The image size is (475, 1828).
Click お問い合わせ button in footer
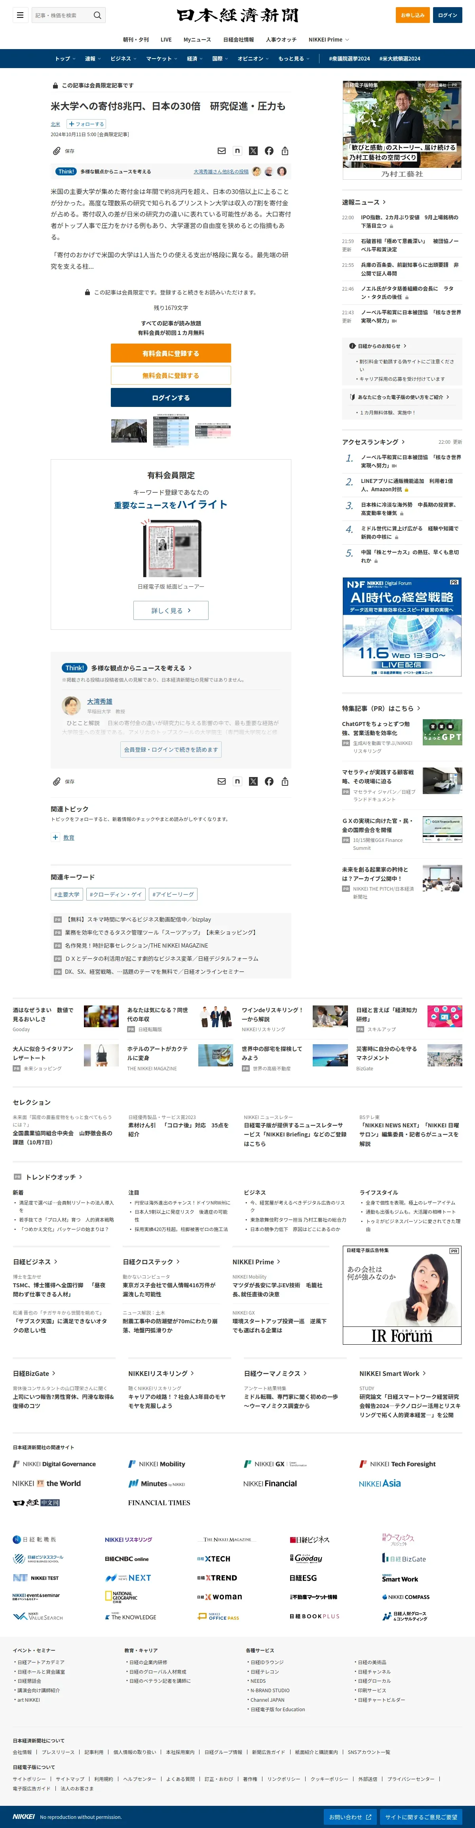tap(350, 1817)
